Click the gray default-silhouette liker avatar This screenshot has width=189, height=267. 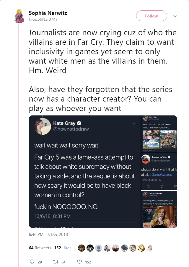(99, 248)
